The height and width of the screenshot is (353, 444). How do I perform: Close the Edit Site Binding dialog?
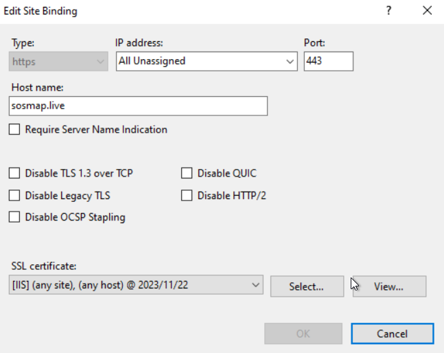[427, 11]
